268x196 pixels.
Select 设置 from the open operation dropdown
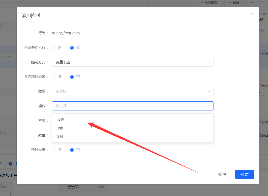click(61, 120)
